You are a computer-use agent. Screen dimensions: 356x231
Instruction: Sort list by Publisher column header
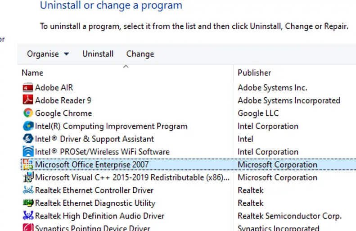click(x=254, y=72)
